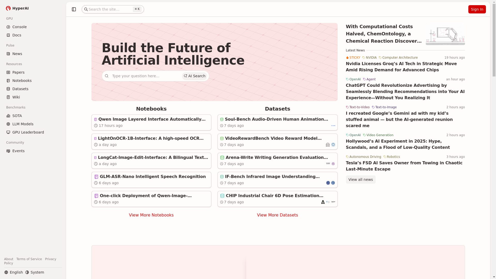
Task: Open the LightOnOCR-1B-Interface notebook
Action: (x=151, y=142)
